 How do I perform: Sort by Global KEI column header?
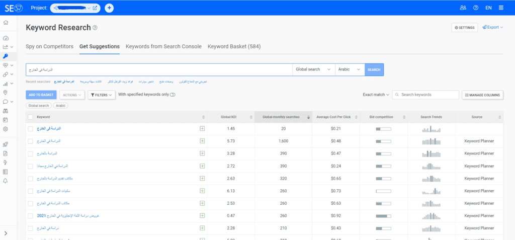coord(231,117)
